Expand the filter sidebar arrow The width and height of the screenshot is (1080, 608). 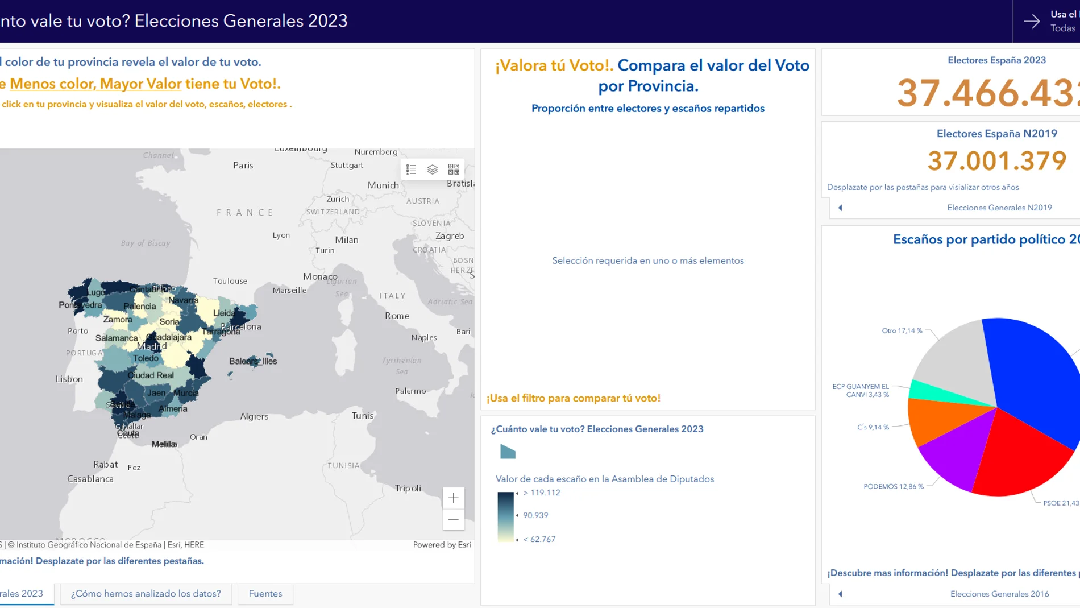[1032, 22]
